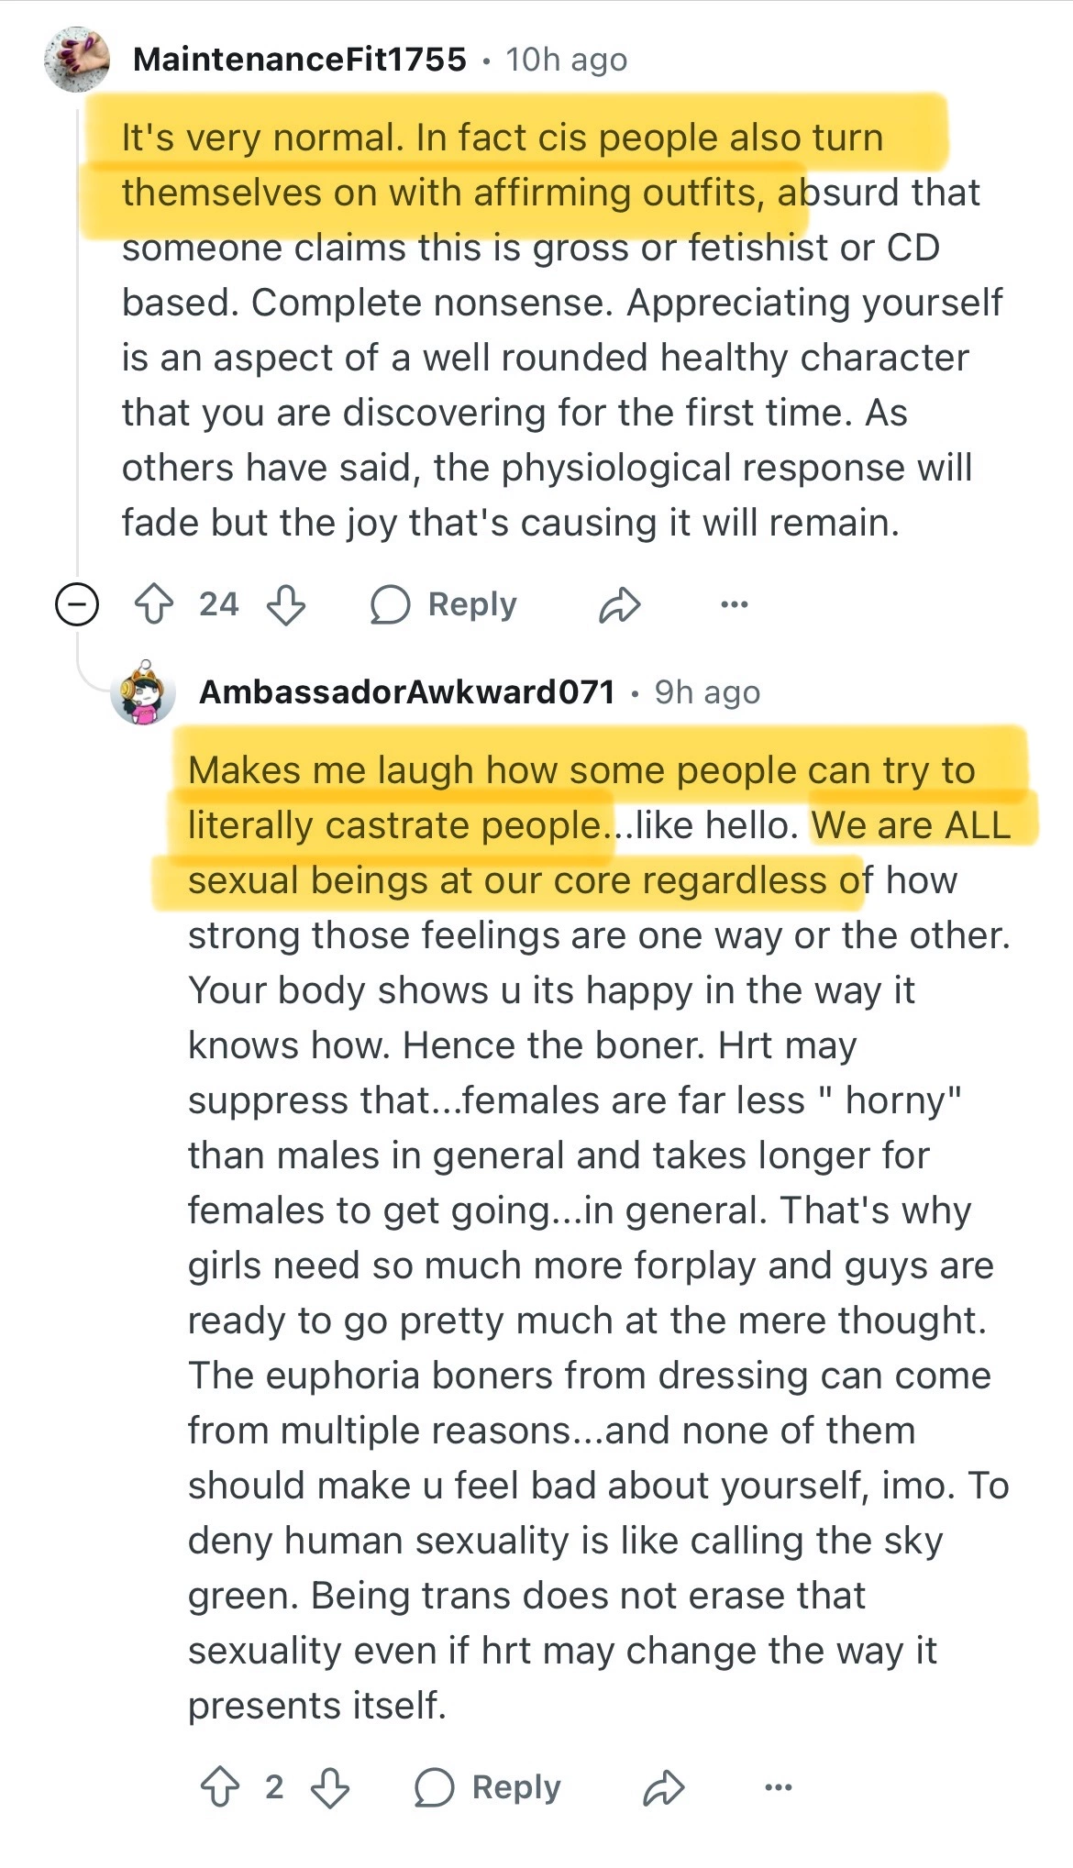This screenshot has width=1073, height=1868.
Task: Click the 10h ago timestamp
Action: (566, 60)
